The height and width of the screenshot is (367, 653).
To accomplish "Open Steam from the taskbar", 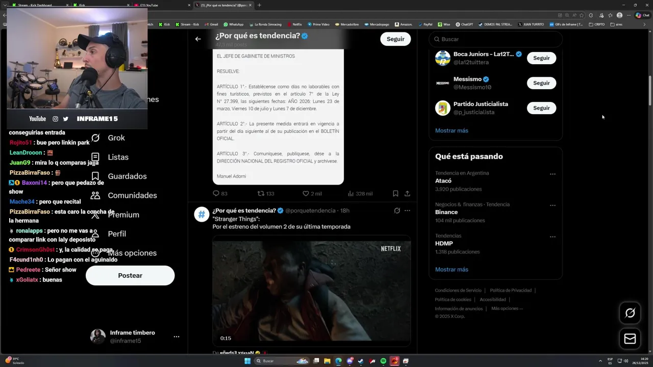I will point(361,361).
